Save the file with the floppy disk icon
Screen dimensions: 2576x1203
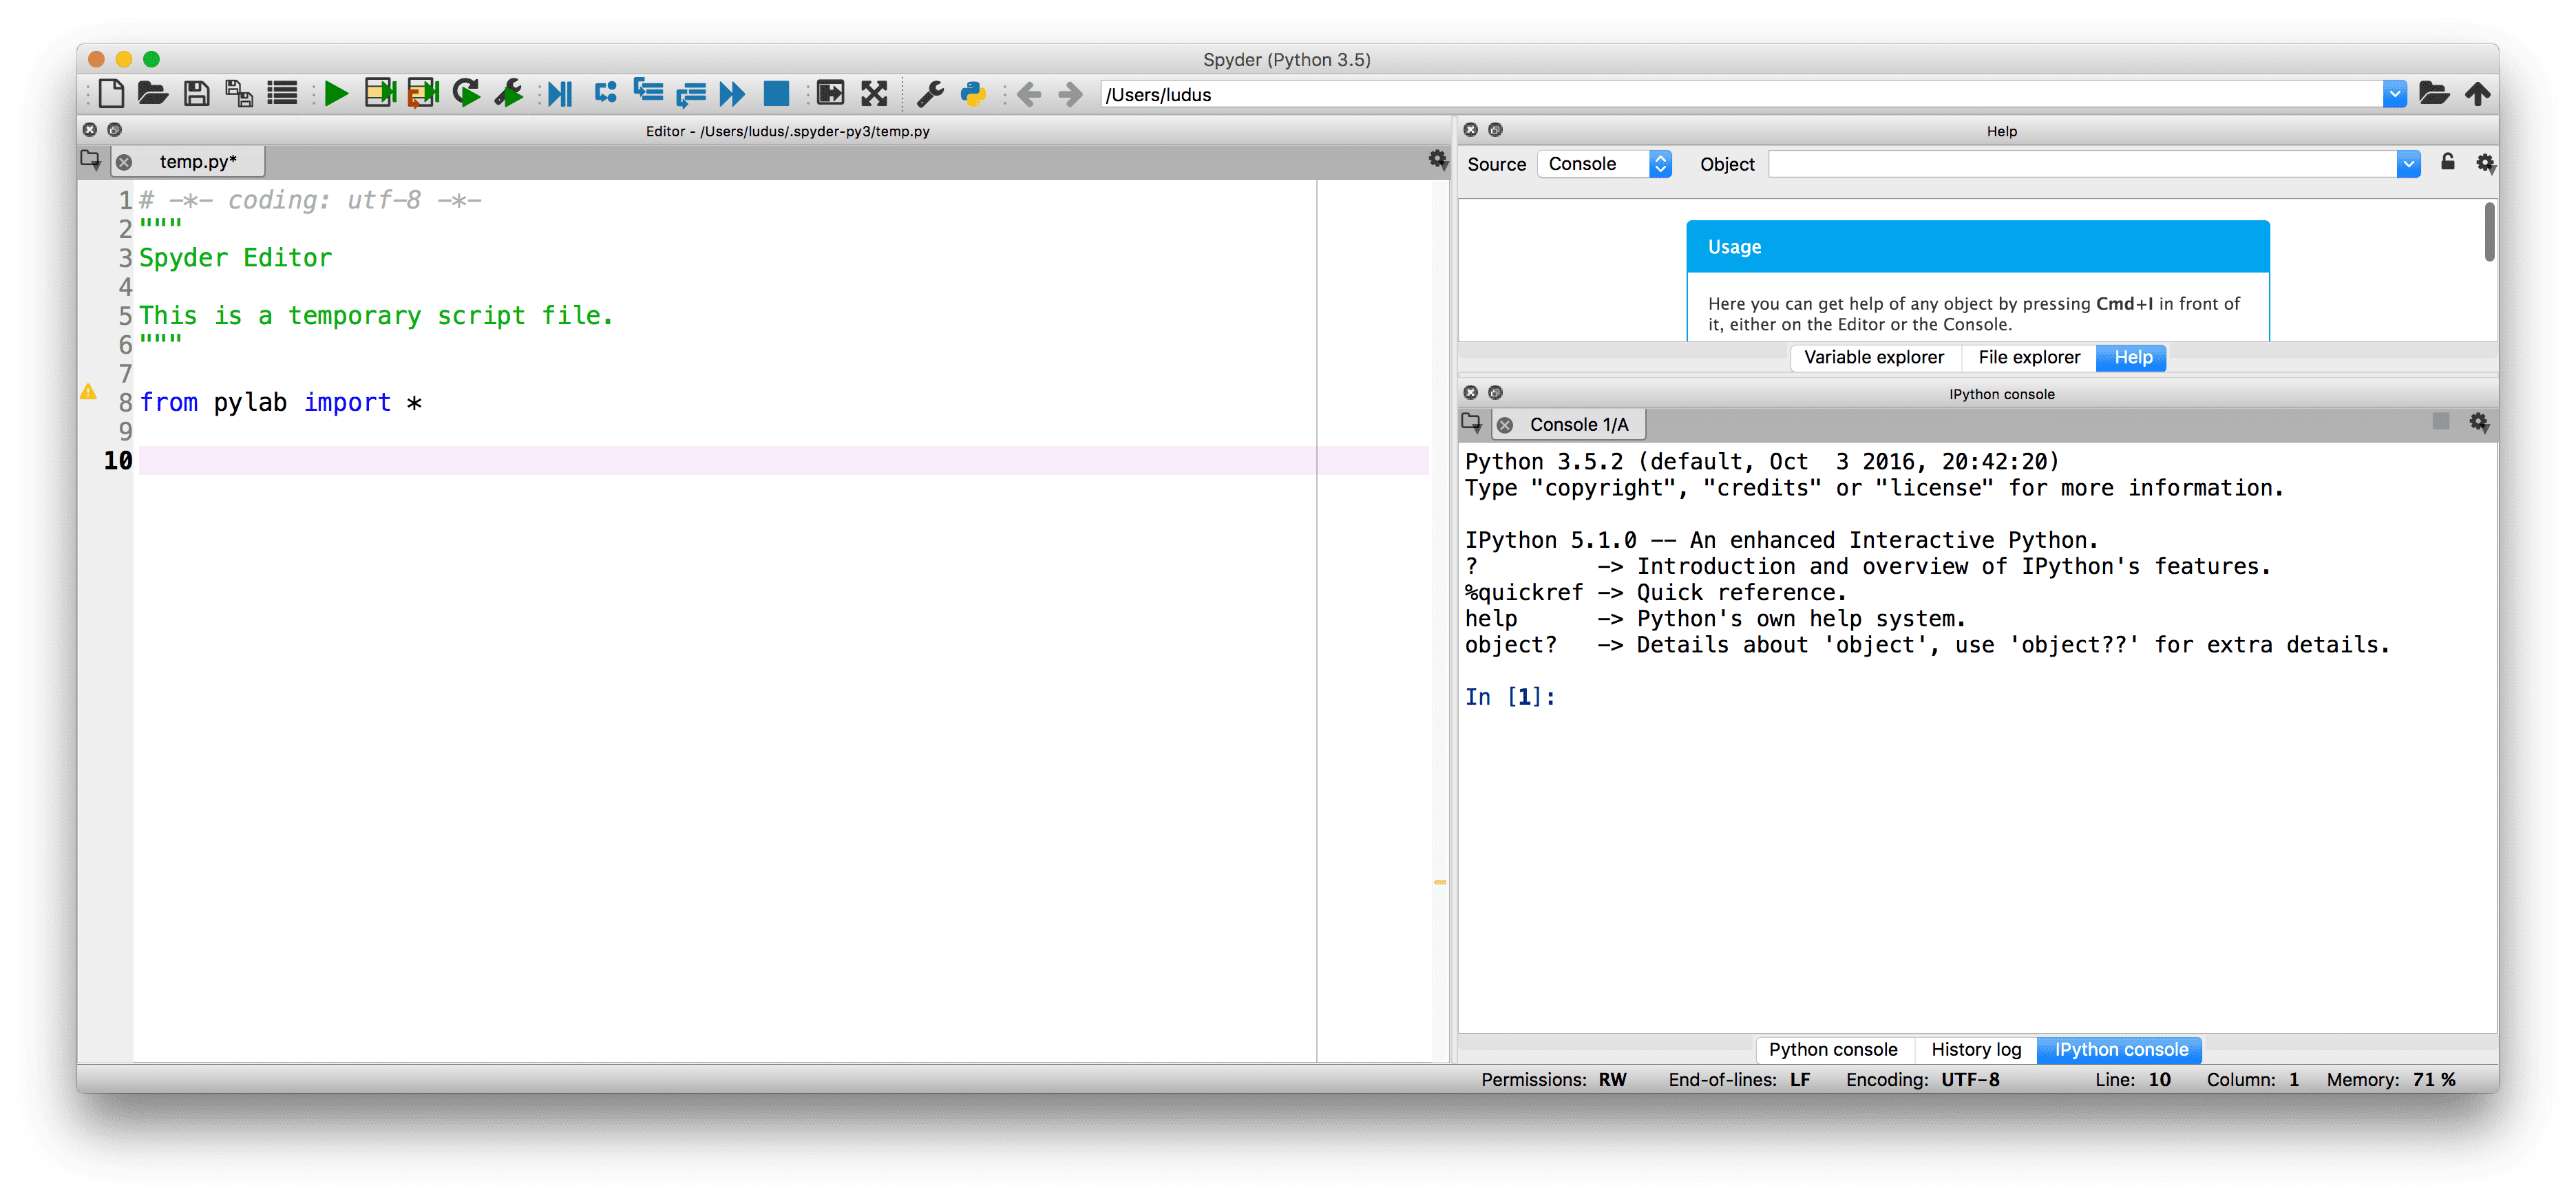coord(197,94)
